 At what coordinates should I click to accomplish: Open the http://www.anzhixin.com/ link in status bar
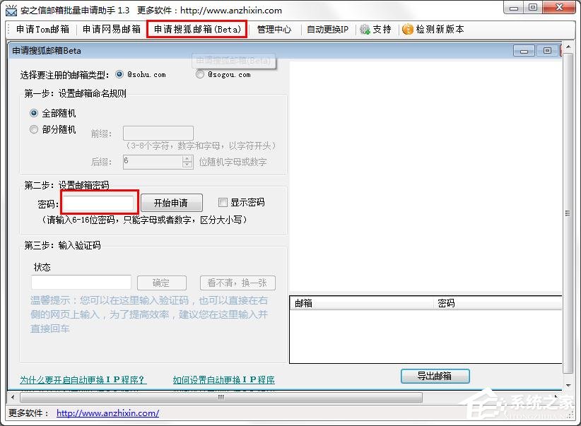[x=108, y=413]
